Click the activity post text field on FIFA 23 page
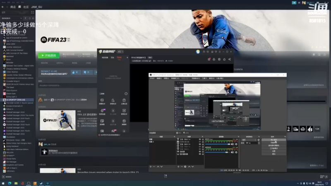331x186 pixels. coord(67,86)
